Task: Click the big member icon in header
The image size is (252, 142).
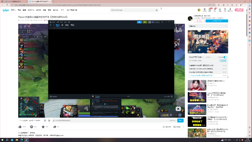Action: [204, 10]
